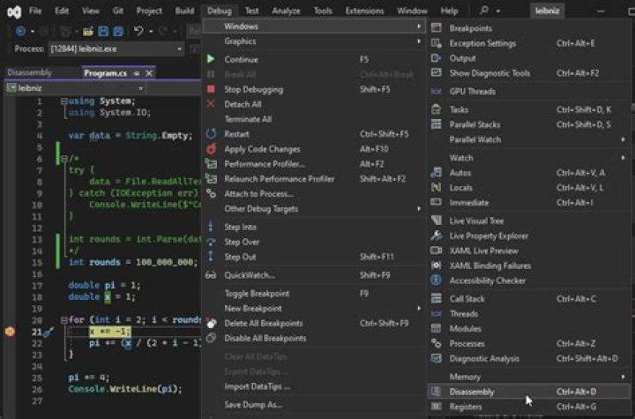The height and width of the screenshot is (419, 635).
Task: Select Disassembly from the Windows submenu
Action: [472, 392]
